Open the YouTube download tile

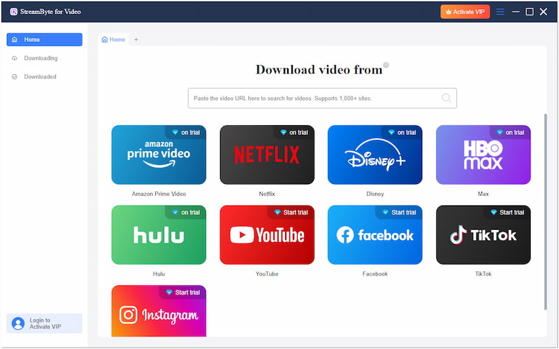click(267, 236)
